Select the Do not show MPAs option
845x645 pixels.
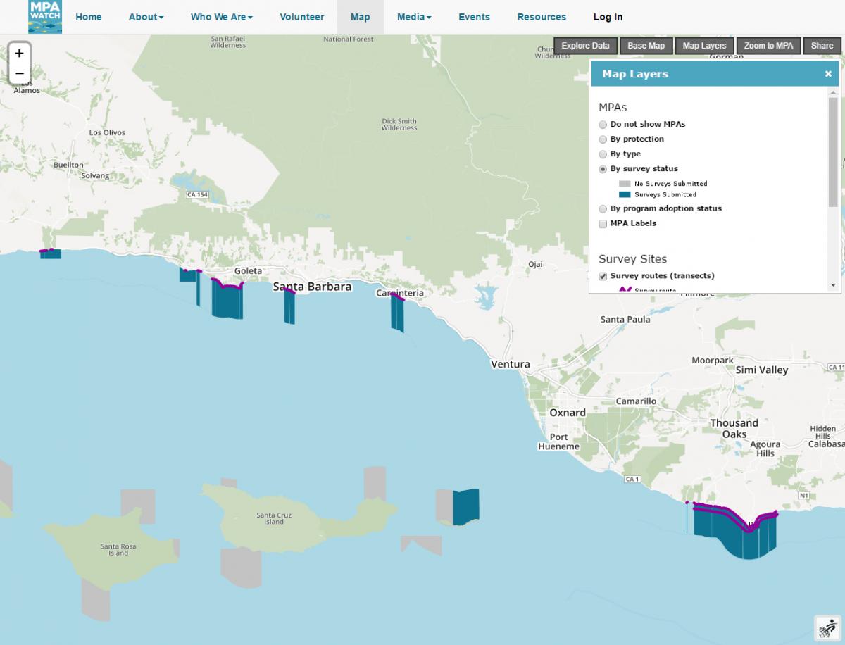tap(603, 124)
